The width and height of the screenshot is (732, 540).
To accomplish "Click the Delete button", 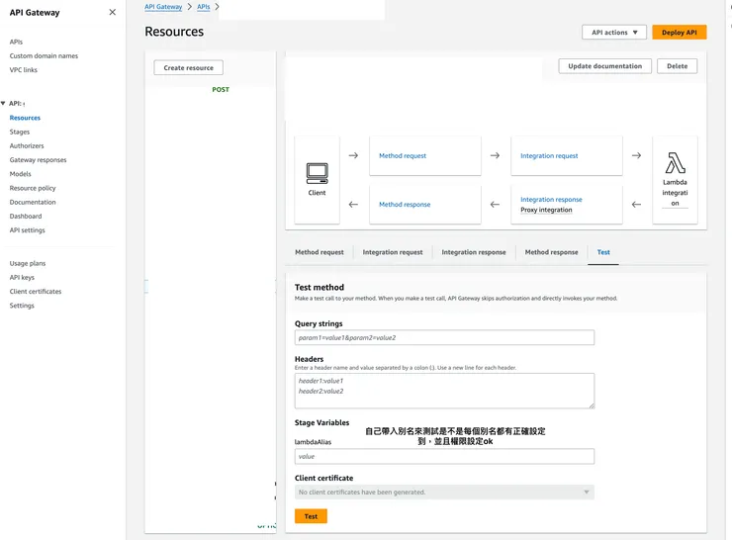I will 677,66.
